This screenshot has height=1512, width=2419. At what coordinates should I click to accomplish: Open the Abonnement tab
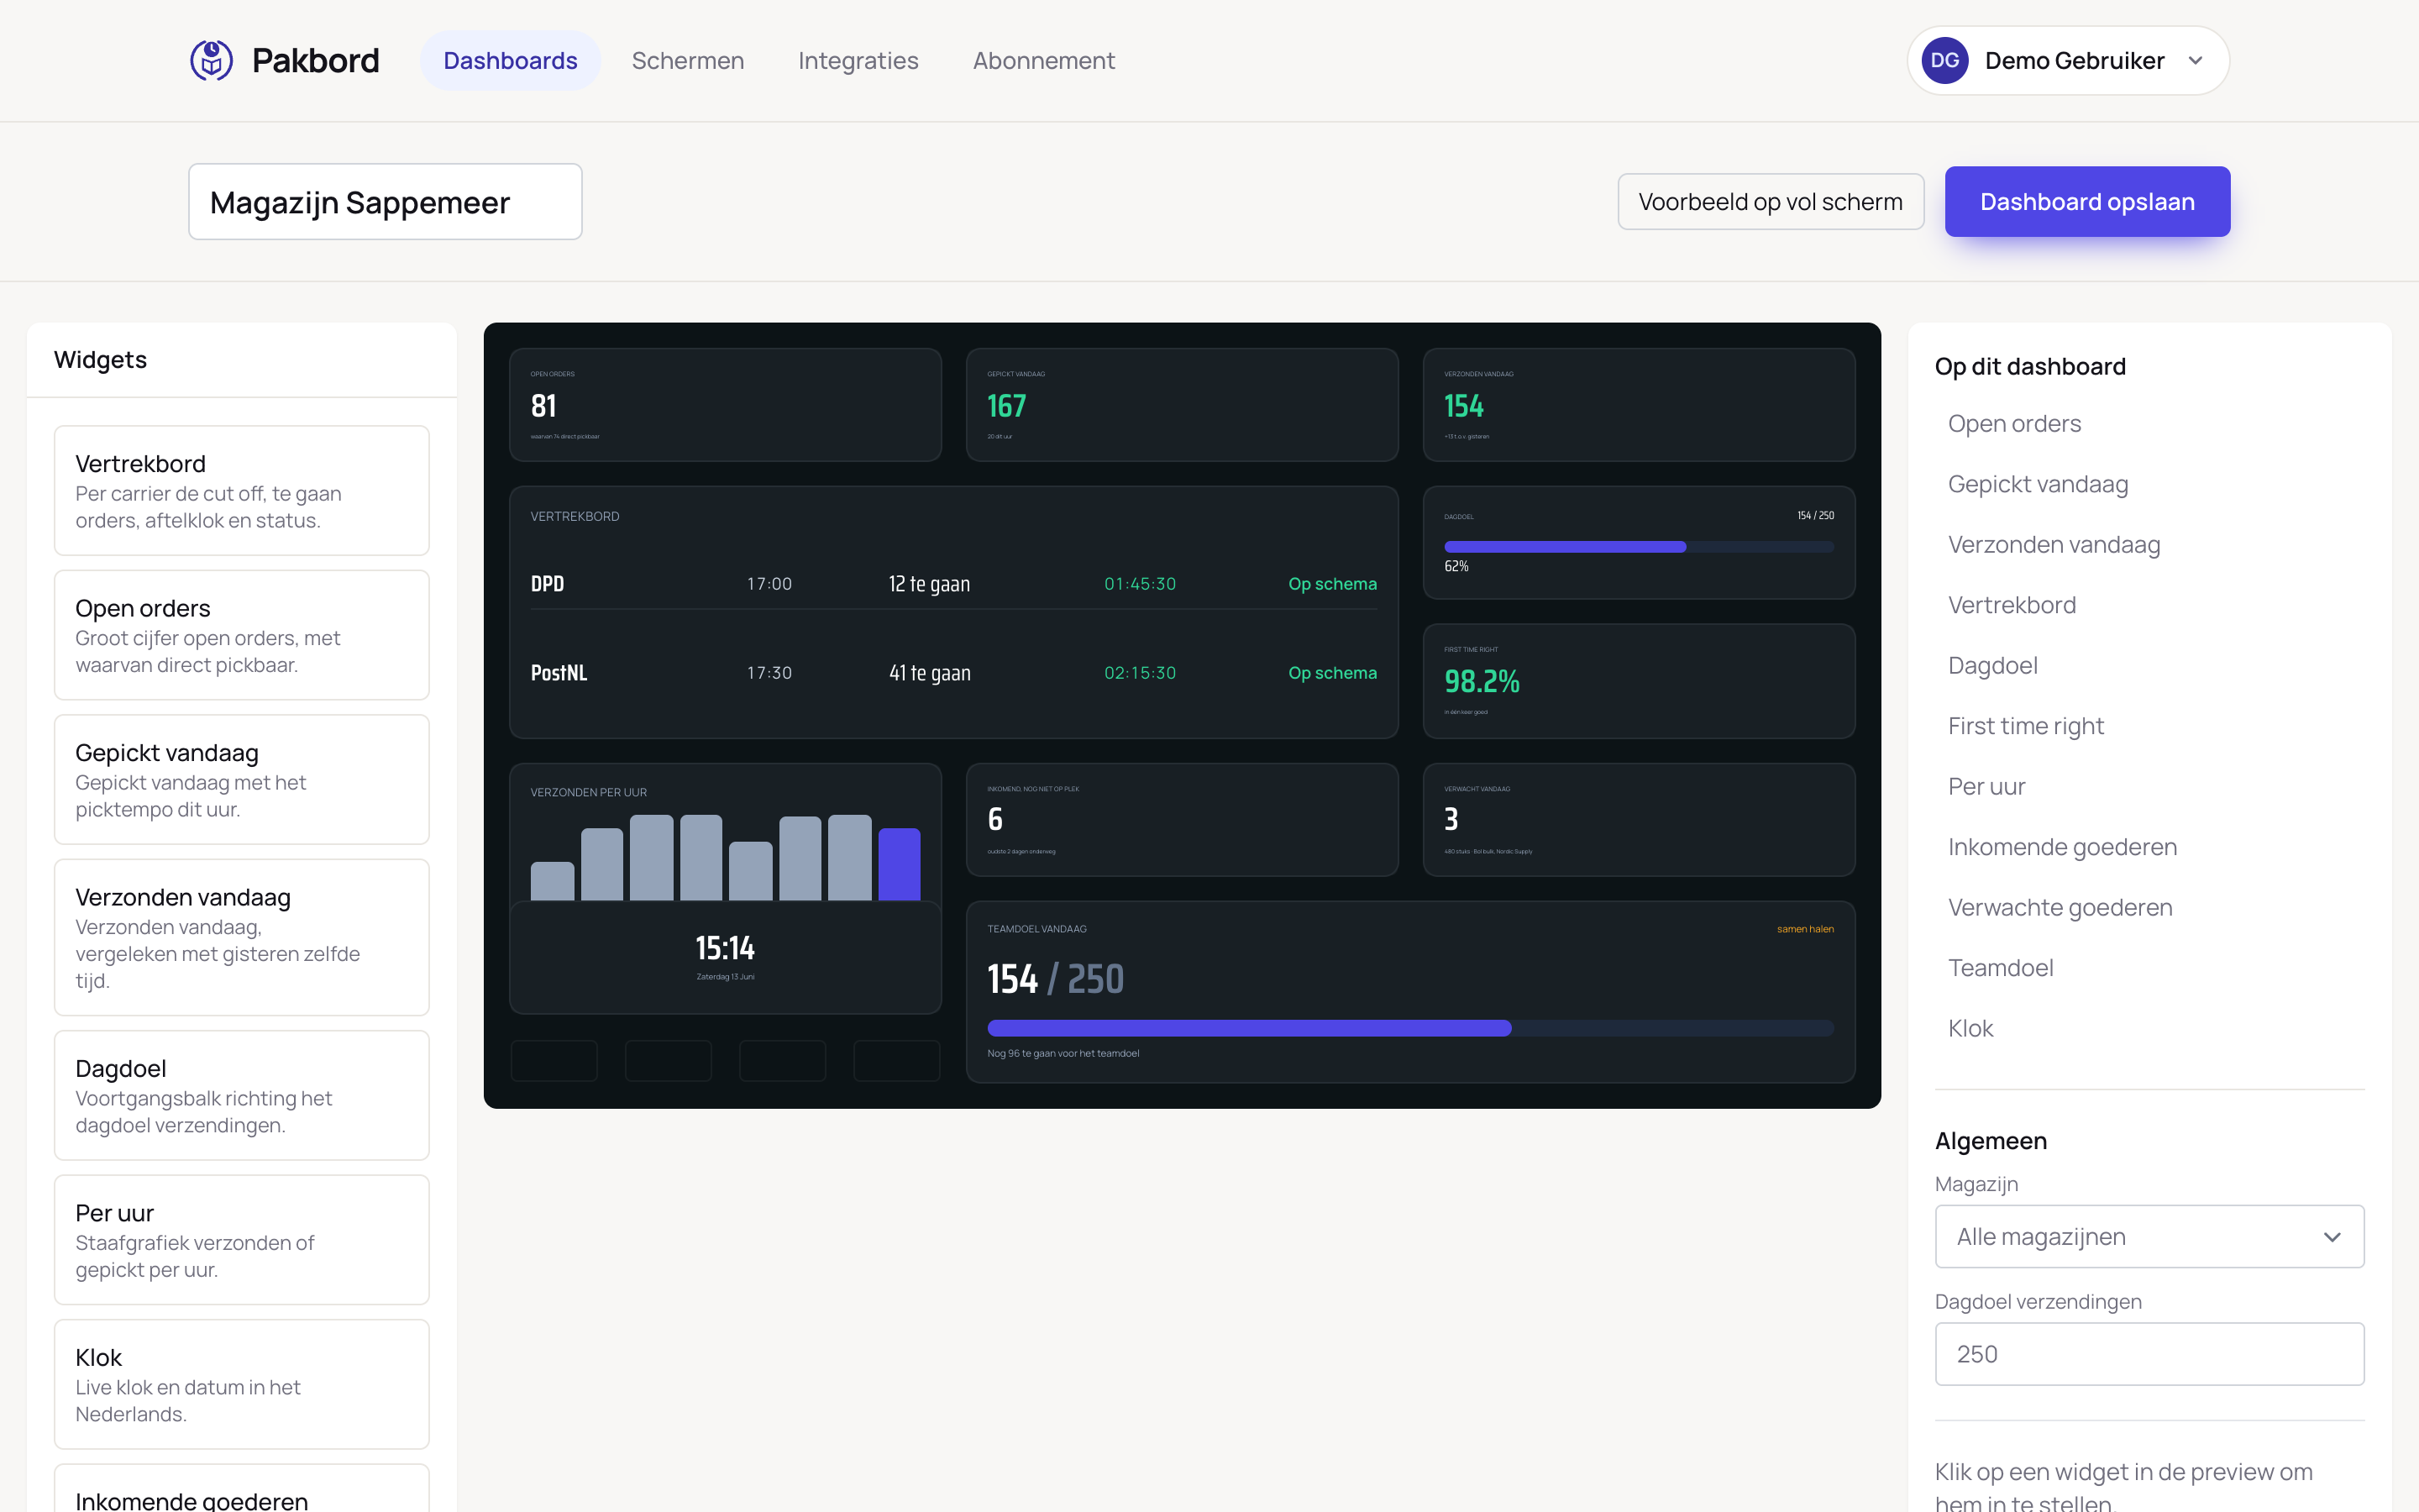pyautogui.click(x=1043, y=60)
